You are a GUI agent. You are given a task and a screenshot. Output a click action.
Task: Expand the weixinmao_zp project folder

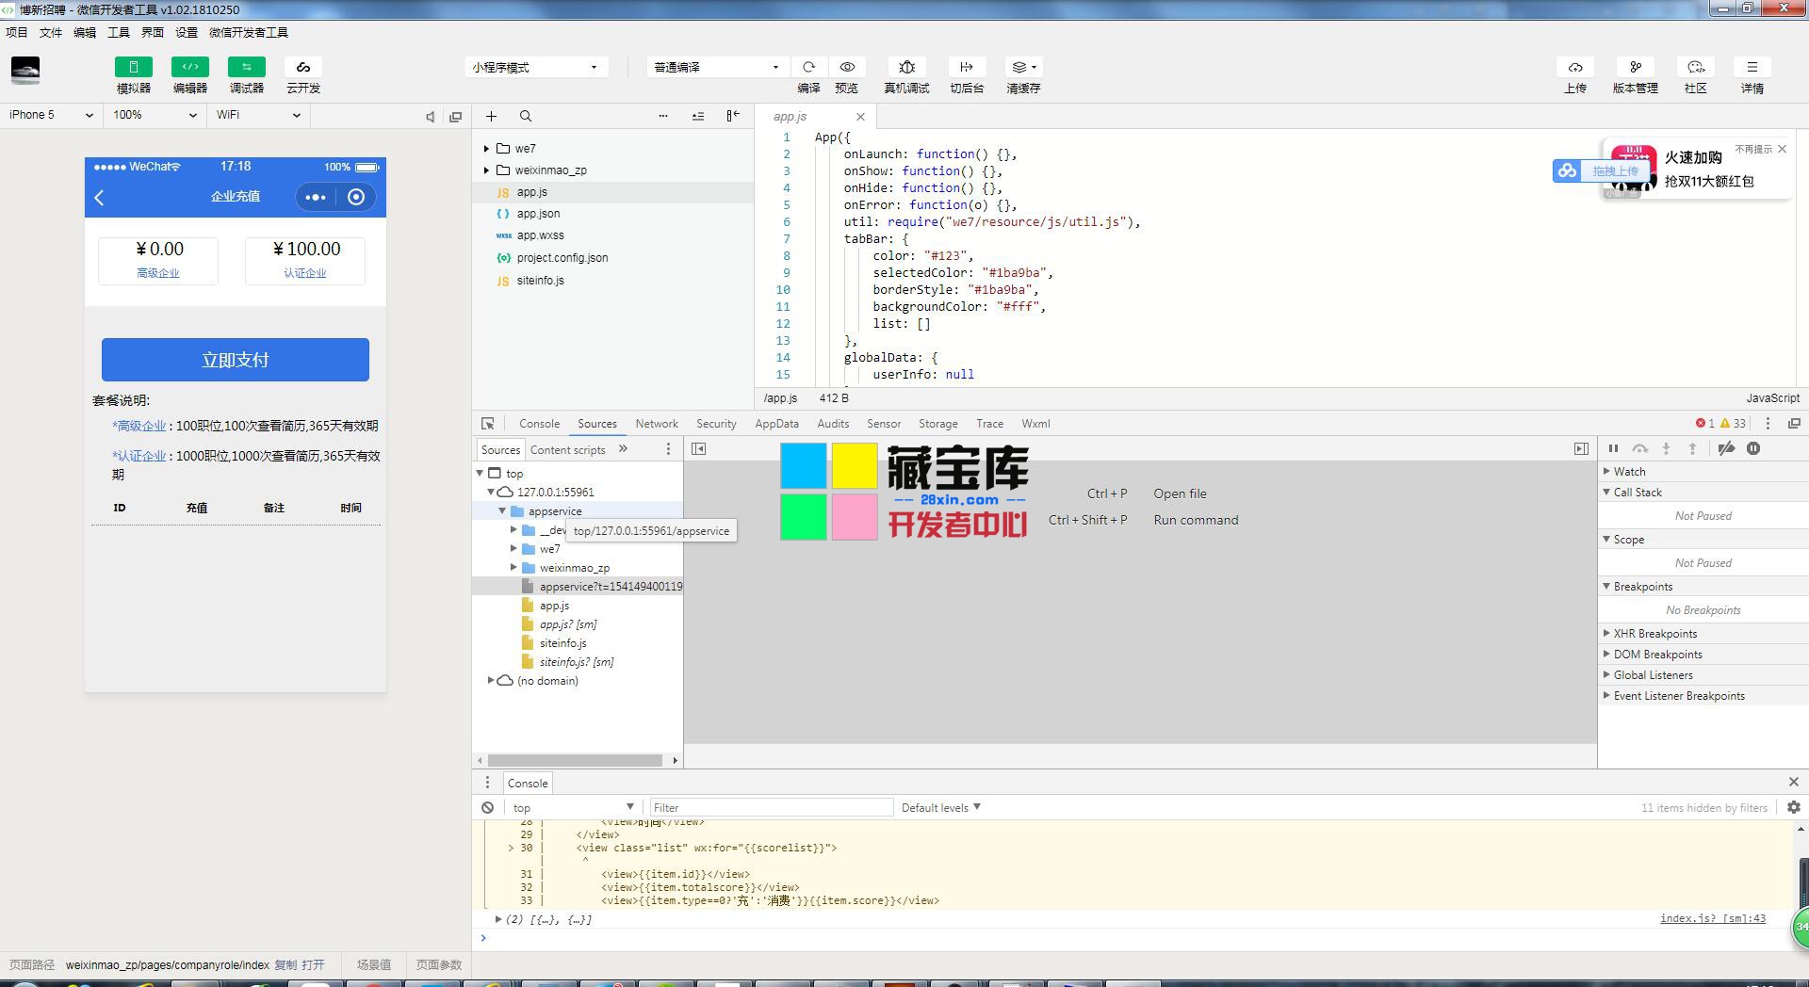click(x=487, y=170)
